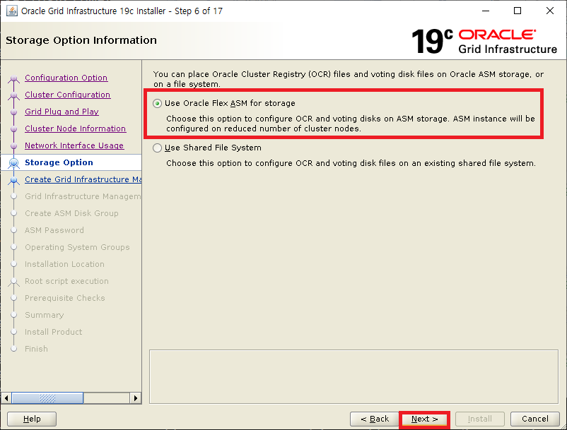The width and height of the screenshot is (567, 430).
Task: Select the current Storage Option step
Action: 59,162
